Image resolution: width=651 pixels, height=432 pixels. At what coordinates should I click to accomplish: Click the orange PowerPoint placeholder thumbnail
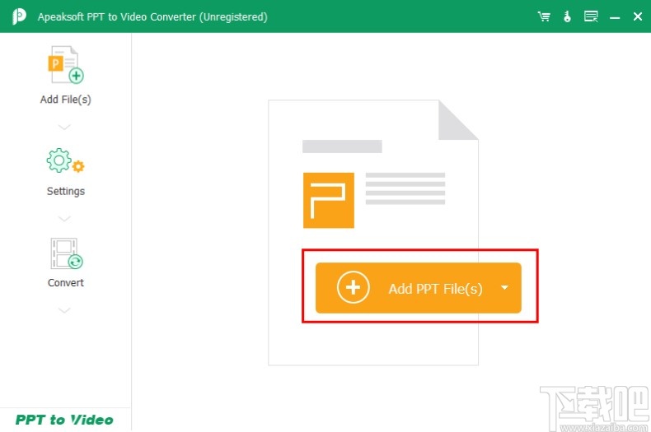329,200
